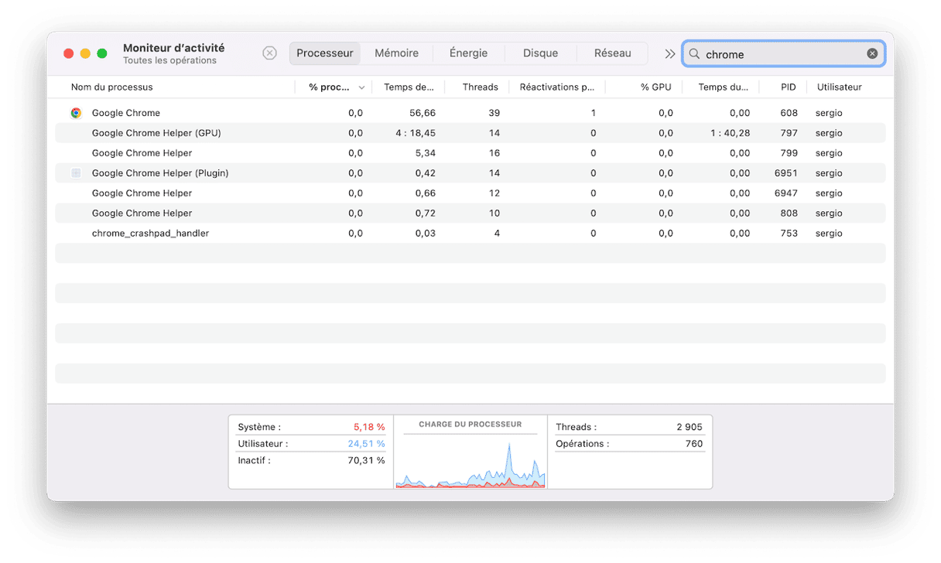941x563 pixels.
Task: Click threads value 39
Action: point(494,113)
